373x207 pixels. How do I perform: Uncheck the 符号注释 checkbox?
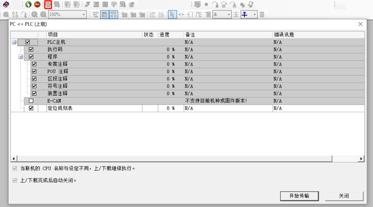click(34, 86)
